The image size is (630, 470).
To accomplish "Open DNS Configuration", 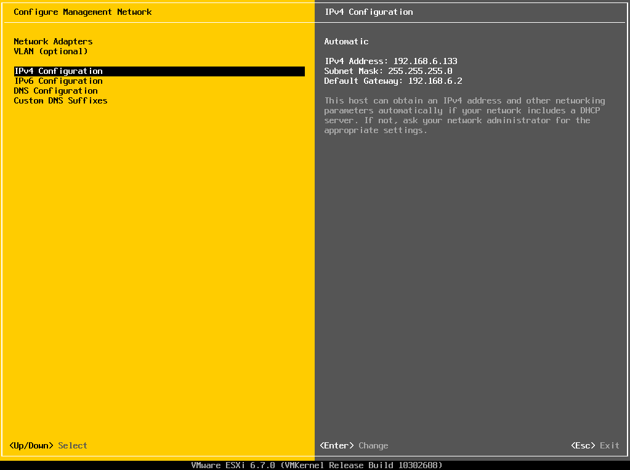I will point(55,91).
